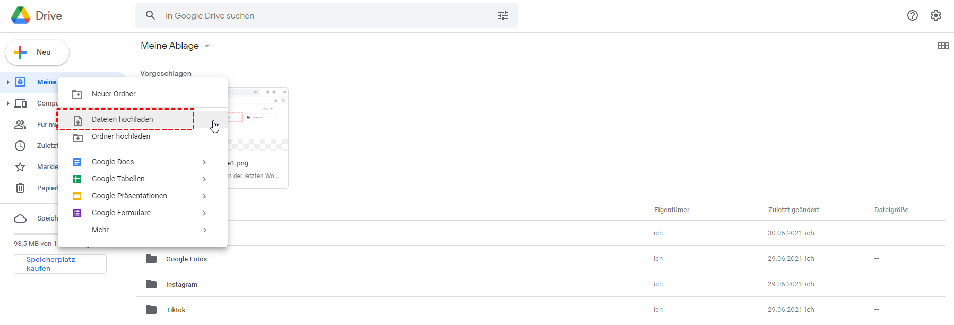
Task: Click the Neu button
Action: click(37, 52)
